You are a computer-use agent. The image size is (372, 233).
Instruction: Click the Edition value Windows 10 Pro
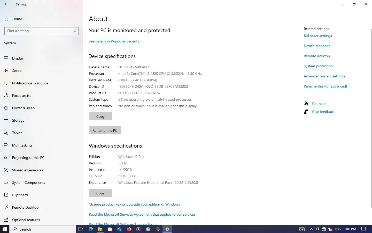pos(131,157)
